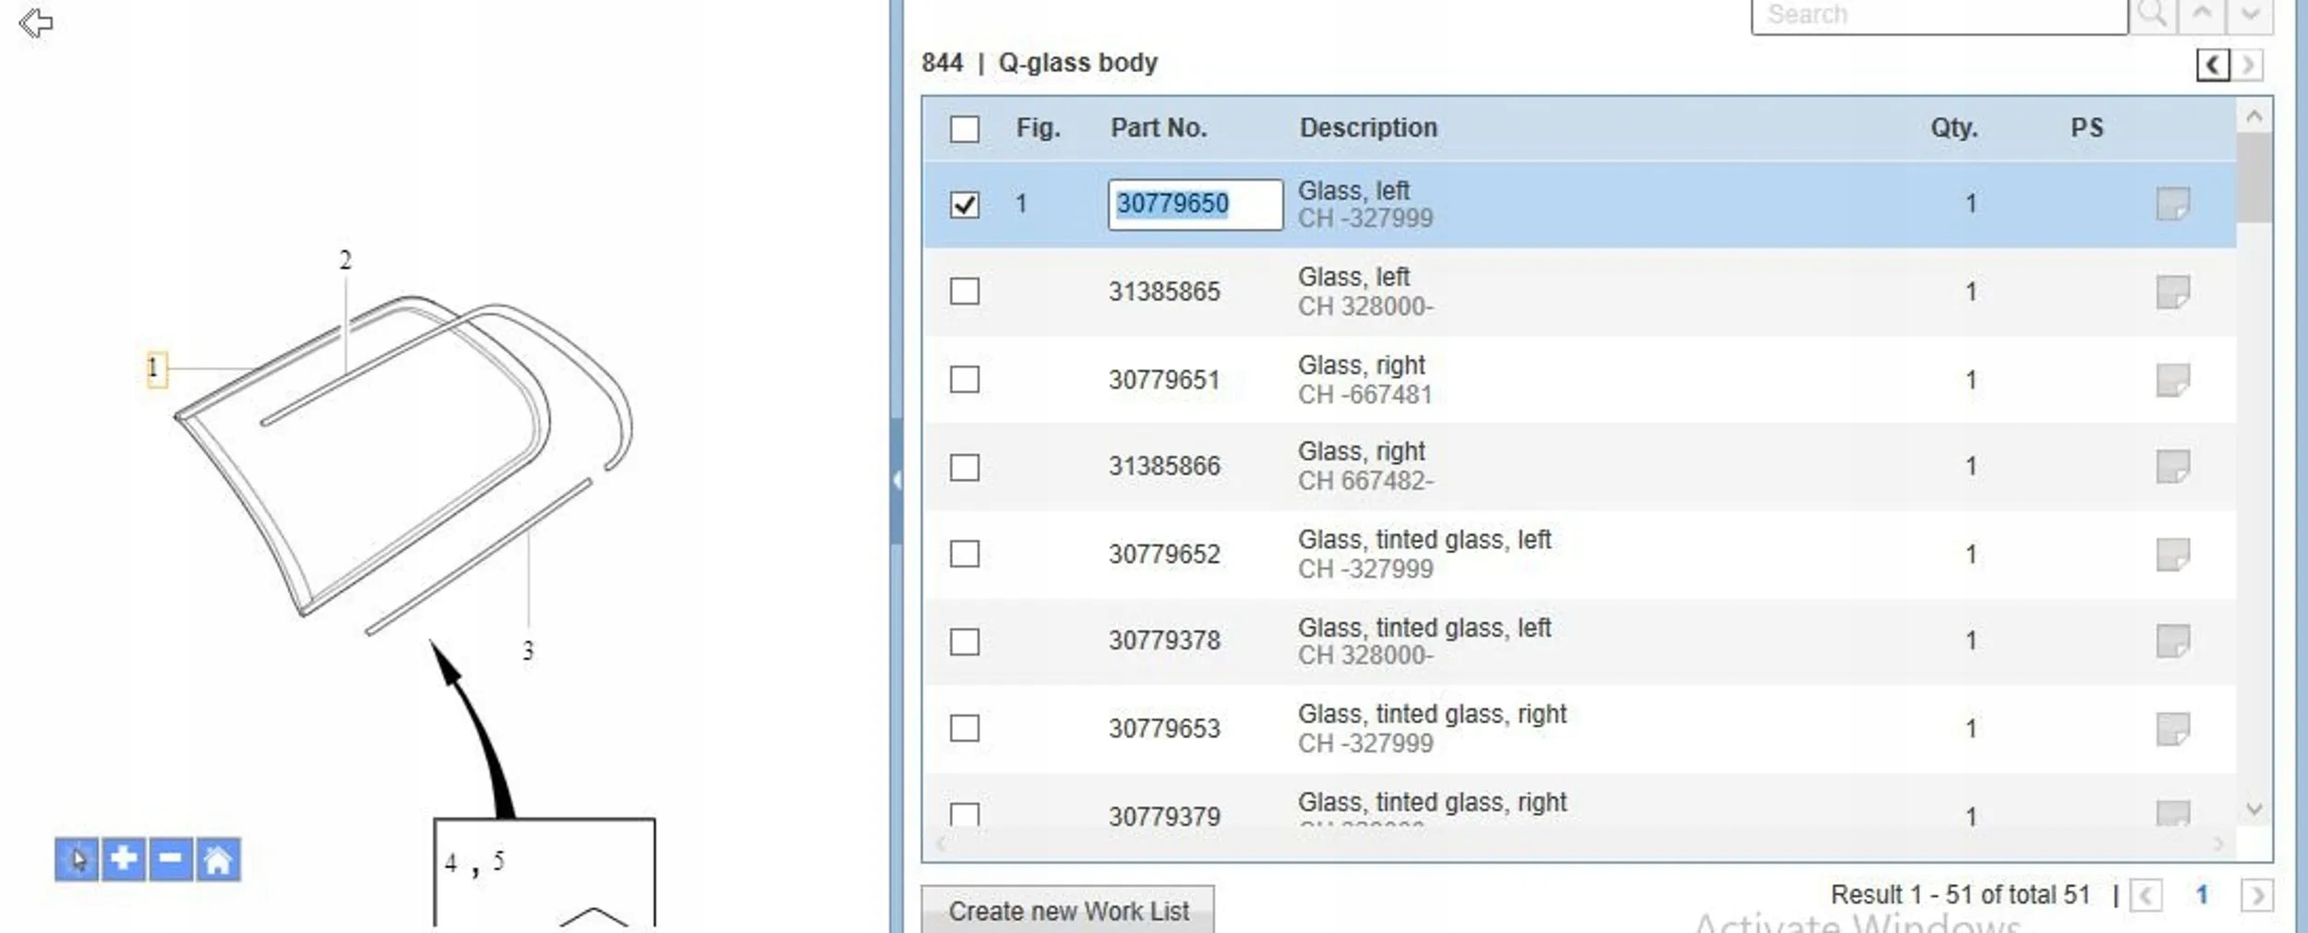Zoom out of the diagram with minus icon
This screenshot has height=933, width=2308.
click(x=171, y=859)
